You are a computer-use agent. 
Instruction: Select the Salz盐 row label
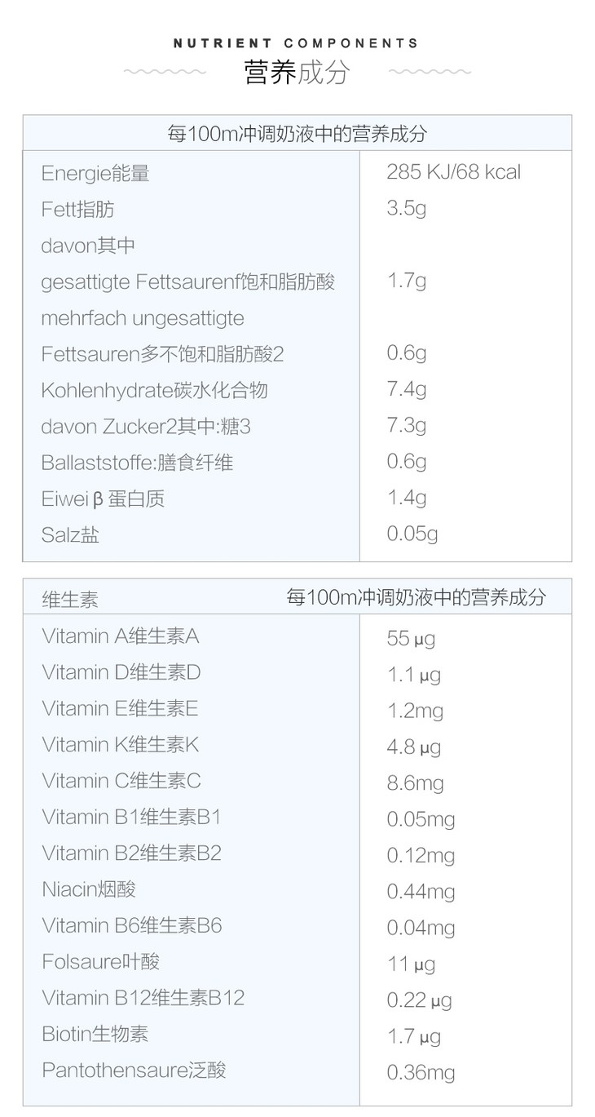(70, 535)
